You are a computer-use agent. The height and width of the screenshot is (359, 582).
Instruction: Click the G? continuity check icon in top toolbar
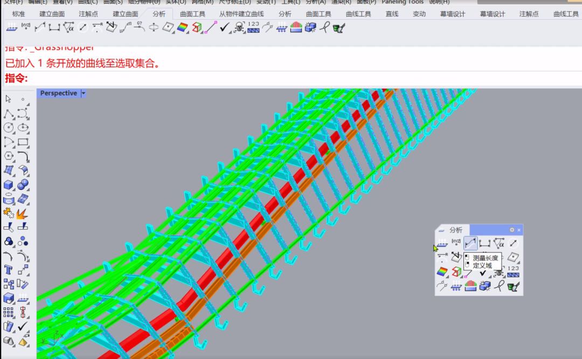click(139, 27)
